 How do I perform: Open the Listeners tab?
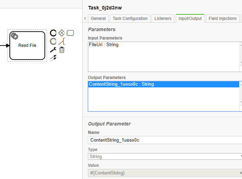click(163, 19)
